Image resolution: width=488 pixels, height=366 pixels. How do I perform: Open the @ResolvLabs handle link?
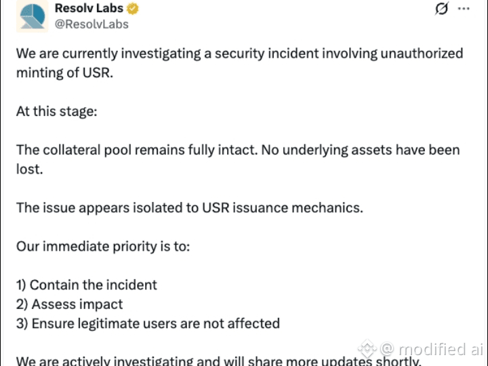pyautogui.click(x=91, y=24)
